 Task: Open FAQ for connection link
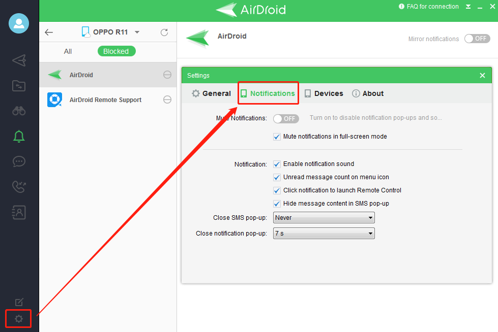428,7
